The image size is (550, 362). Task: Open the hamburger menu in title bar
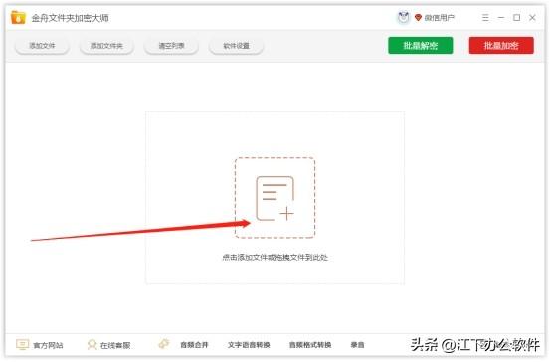485,18
